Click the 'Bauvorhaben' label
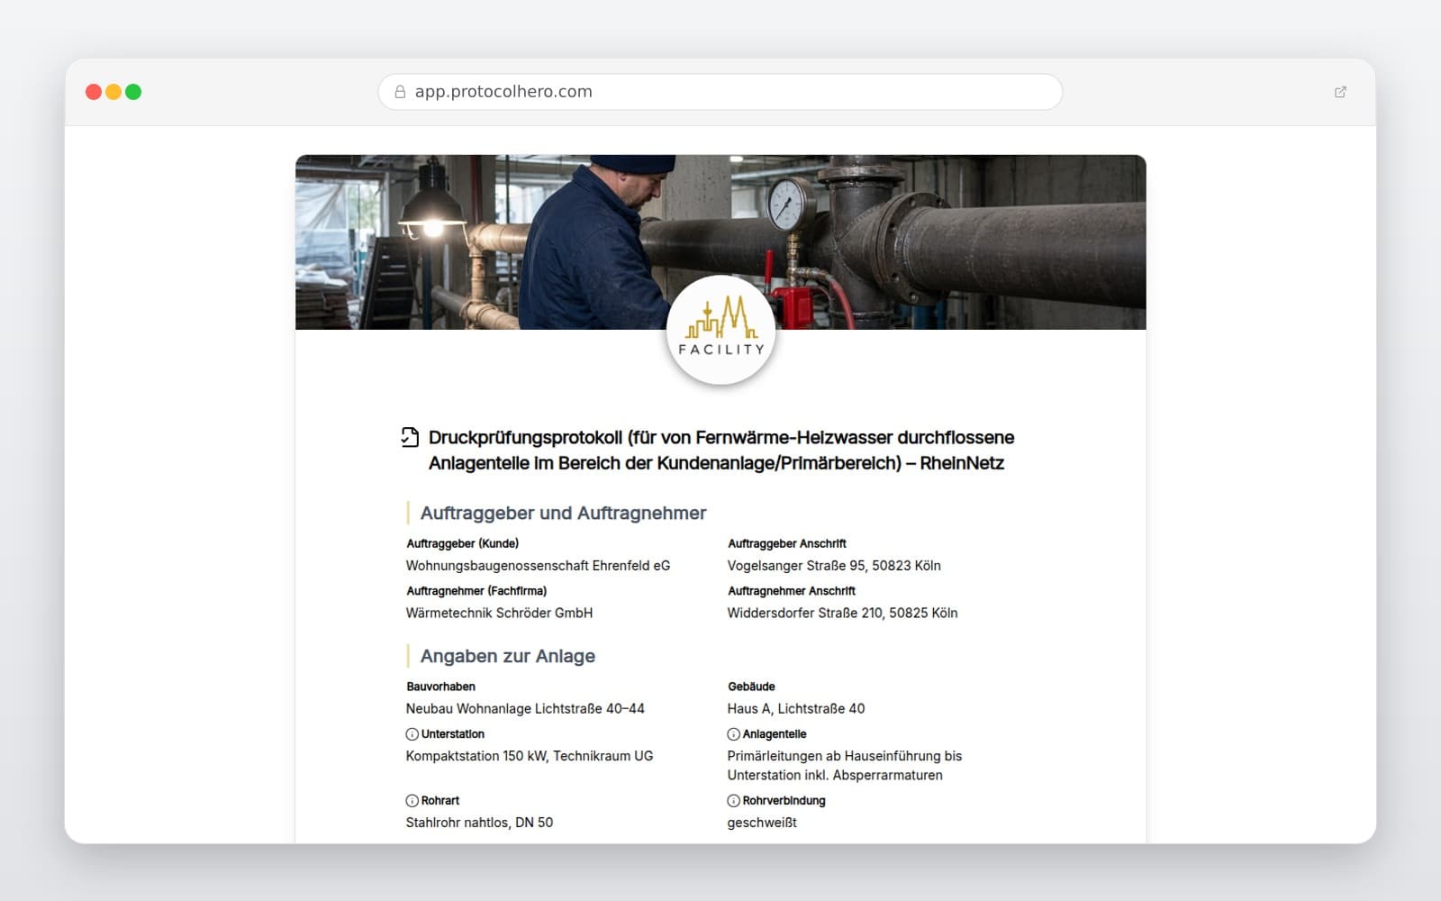Screen dimensions: 1441x901 [x=440, y=687]
